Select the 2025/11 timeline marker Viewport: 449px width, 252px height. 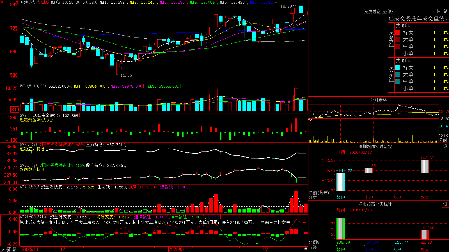click(30, 249)
